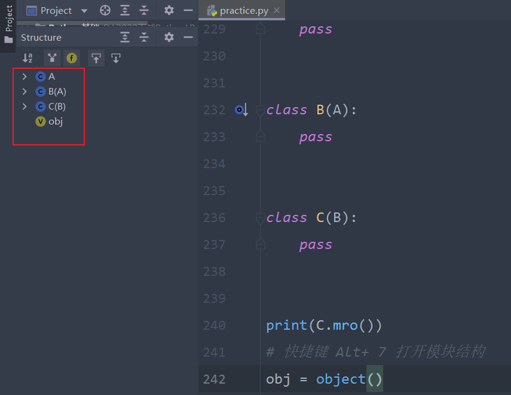511x395 pixels.
Task: Click fold end marker at line 237
Action: click(260, 244)
